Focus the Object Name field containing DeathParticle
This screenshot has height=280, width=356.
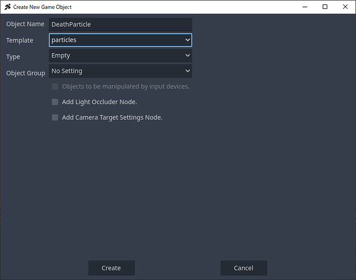[x=120, y=25]
